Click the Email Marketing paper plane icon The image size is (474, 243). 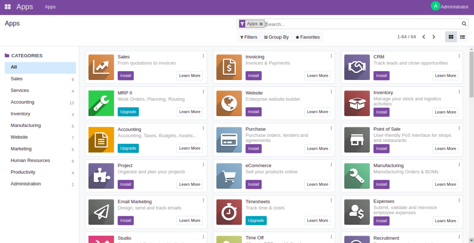click(x=101, y=212)
